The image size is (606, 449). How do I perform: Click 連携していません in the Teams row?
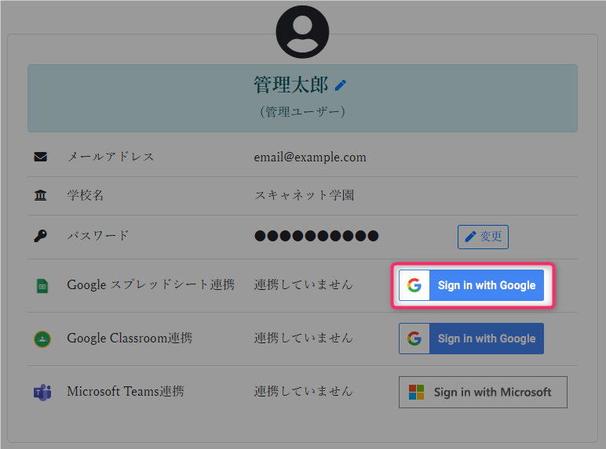click(x=303, y=392)
